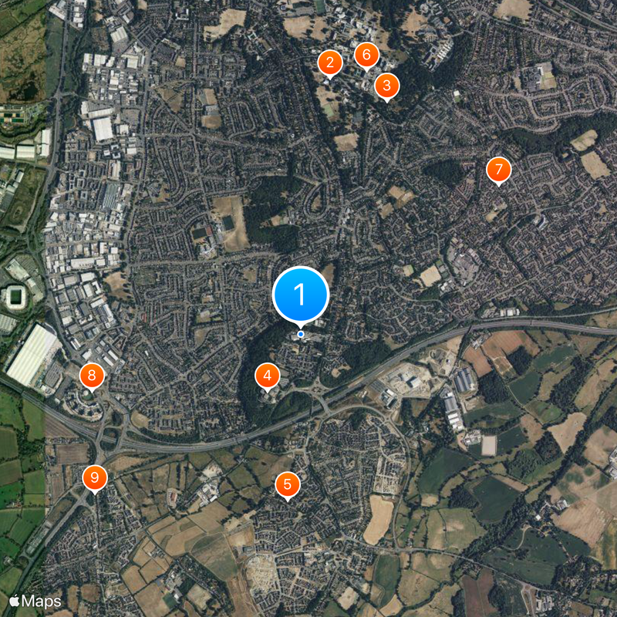This screenshot has width=617, height=617.
Task: Click the Apple logo in the Maps attribution
Action: point(15,601)
